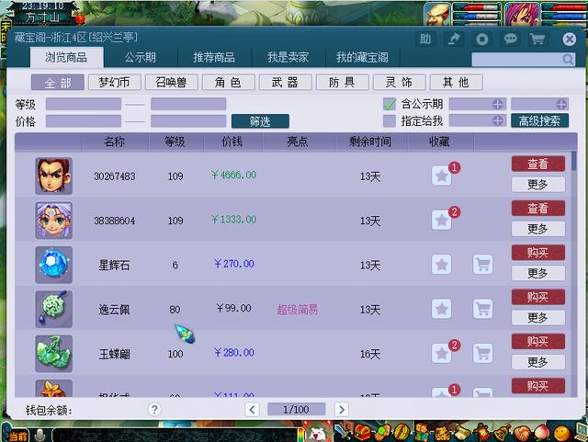Click the 助 help icon in title bar
588x442 pixels.
click(x=425, y=39)
